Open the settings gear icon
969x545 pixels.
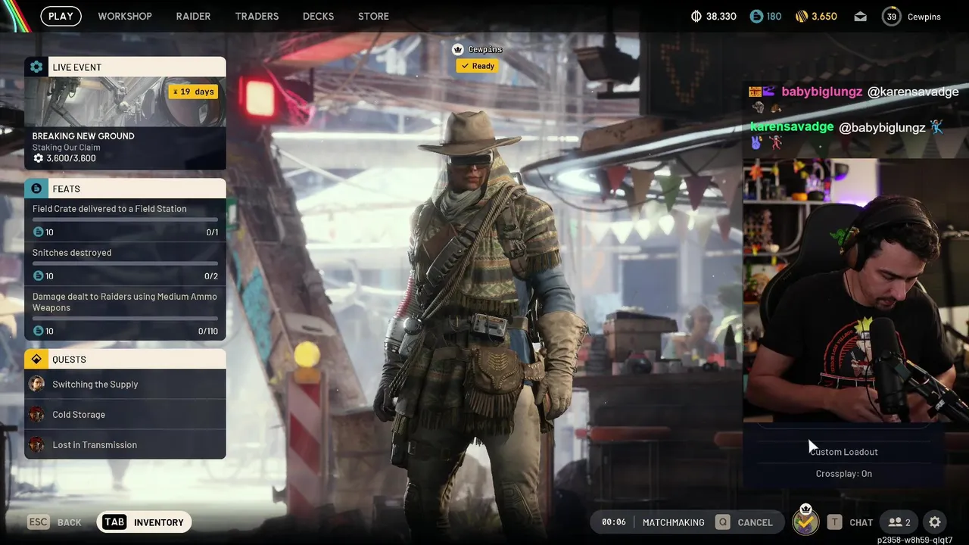[935, 522]
